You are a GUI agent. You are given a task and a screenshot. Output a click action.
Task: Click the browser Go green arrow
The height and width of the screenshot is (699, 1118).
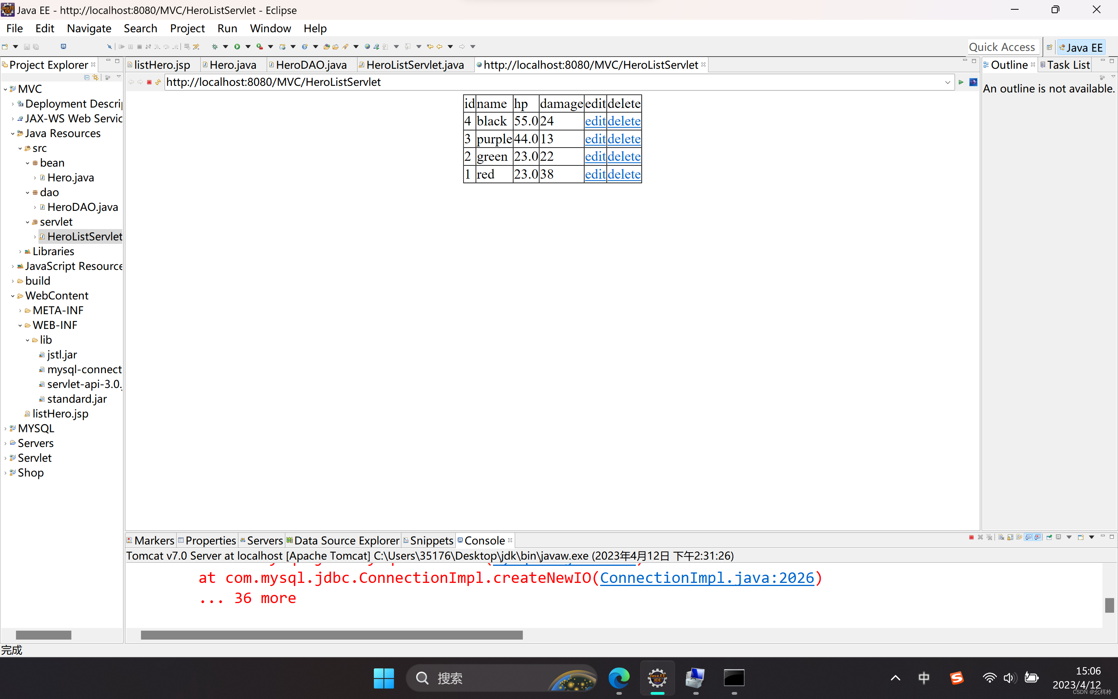961,82
